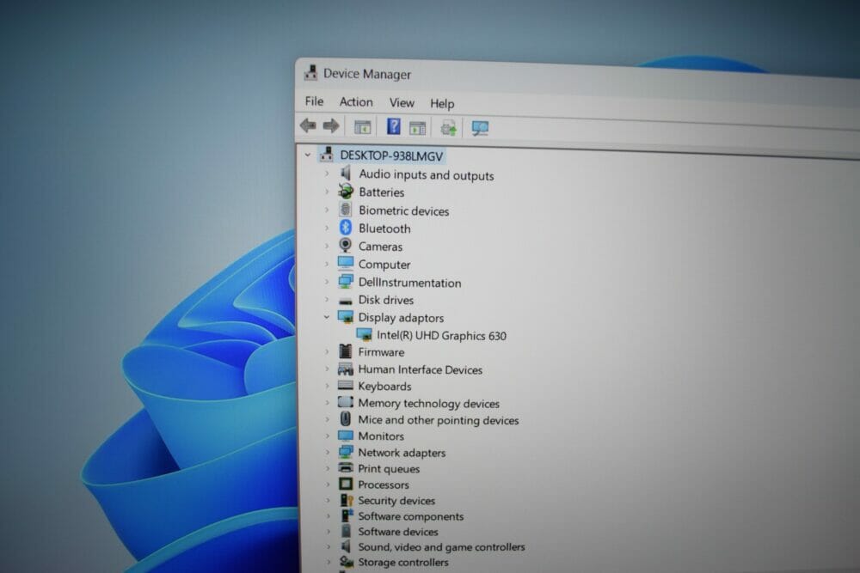The width and height of the screenshot is (860, 573).
Task: Click the Disk drives icon
Action: [x=346, y=301]
